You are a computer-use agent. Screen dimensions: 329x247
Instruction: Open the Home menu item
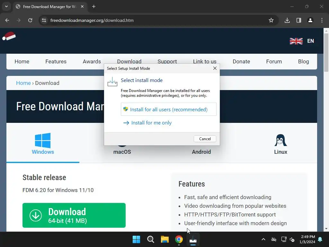pos(22,61)
